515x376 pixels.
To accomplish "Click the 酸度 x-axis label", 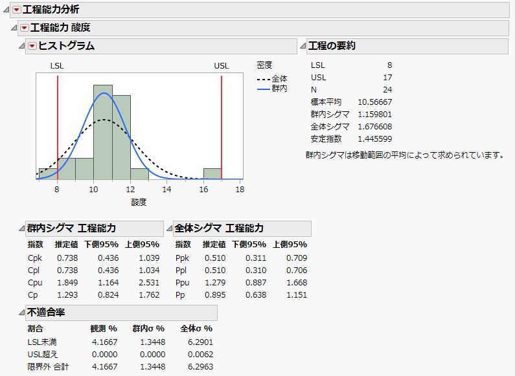I will coord(139,202).
